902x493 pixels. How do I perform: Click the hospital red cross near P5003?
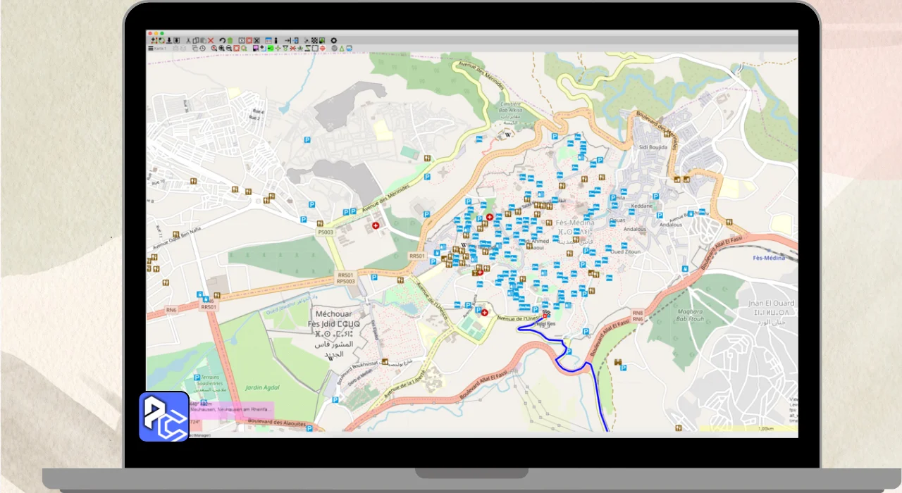point(375,226)
